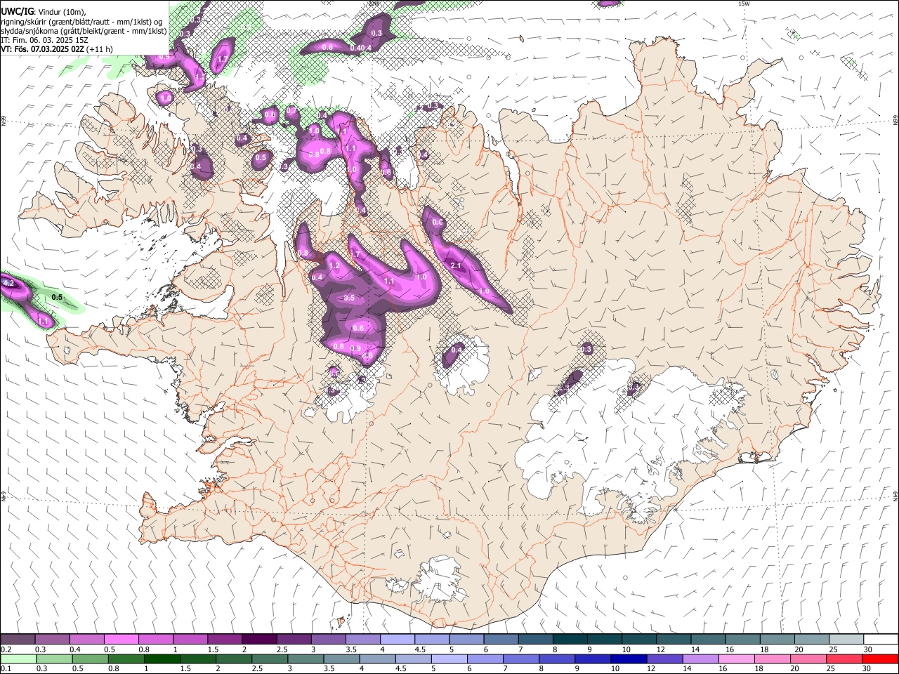Click the deep blue 10 swatch, bottom legend row
The width and height of the screenshot is (899, 674).
pos(628,659)
